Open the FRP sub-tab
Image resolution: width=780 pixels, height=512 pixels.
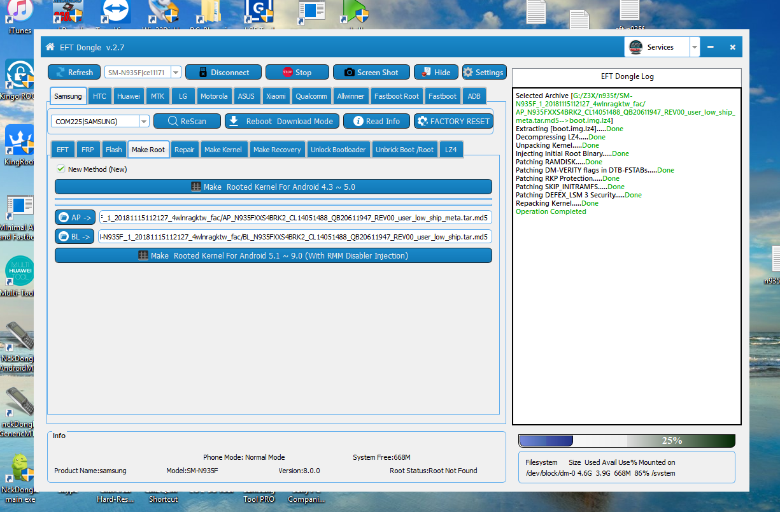(87, 150)
